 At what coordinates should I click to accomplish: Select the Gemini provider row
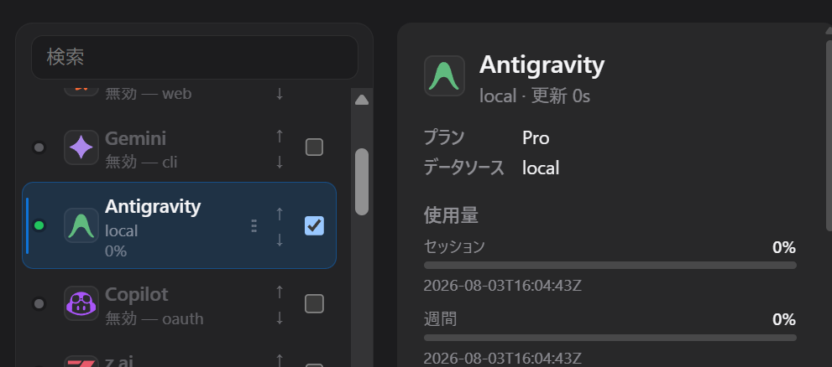pos(179,147)
